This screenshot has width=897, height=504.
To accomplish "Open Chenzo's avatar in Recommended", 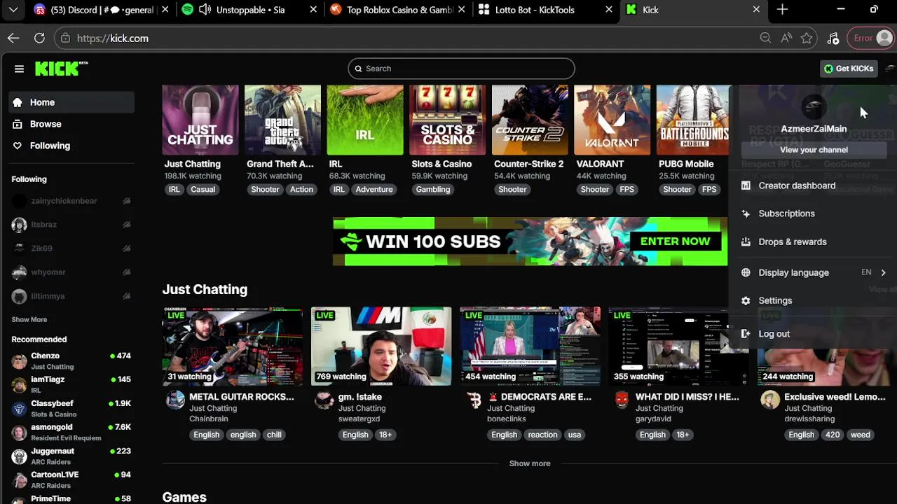I will tap(19, 361).
